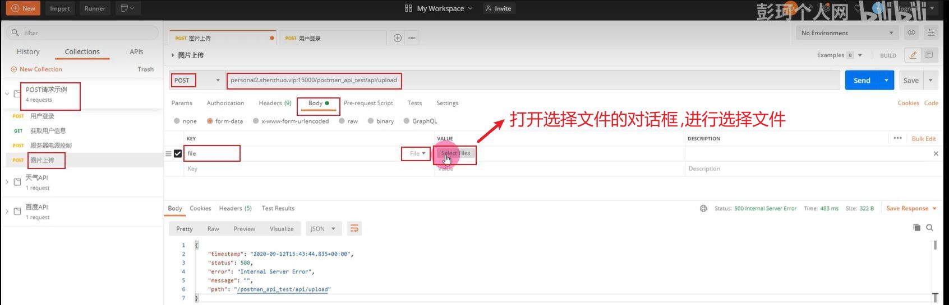This screenshot has height=305, width=949.
Task: Remove the file row with X icon
Action: pyautogui.click(x=936, y=153)
